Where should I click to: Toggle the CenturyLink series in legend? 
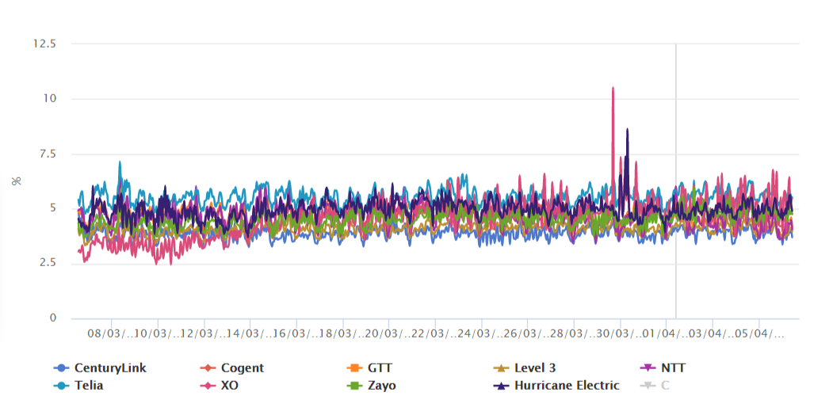click(x=100, y=367)
